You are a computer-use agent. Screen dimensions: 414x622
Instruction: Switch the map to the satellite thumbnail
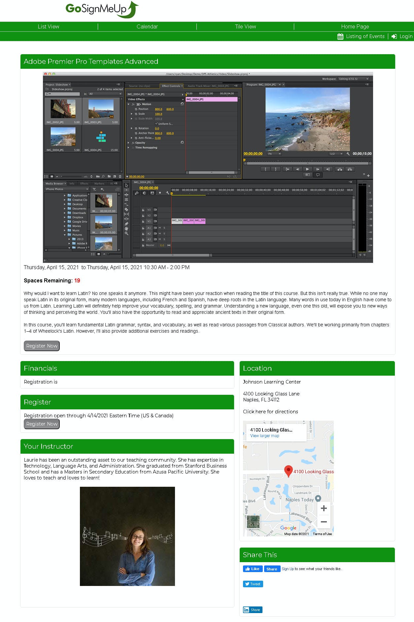coord(253,522)
